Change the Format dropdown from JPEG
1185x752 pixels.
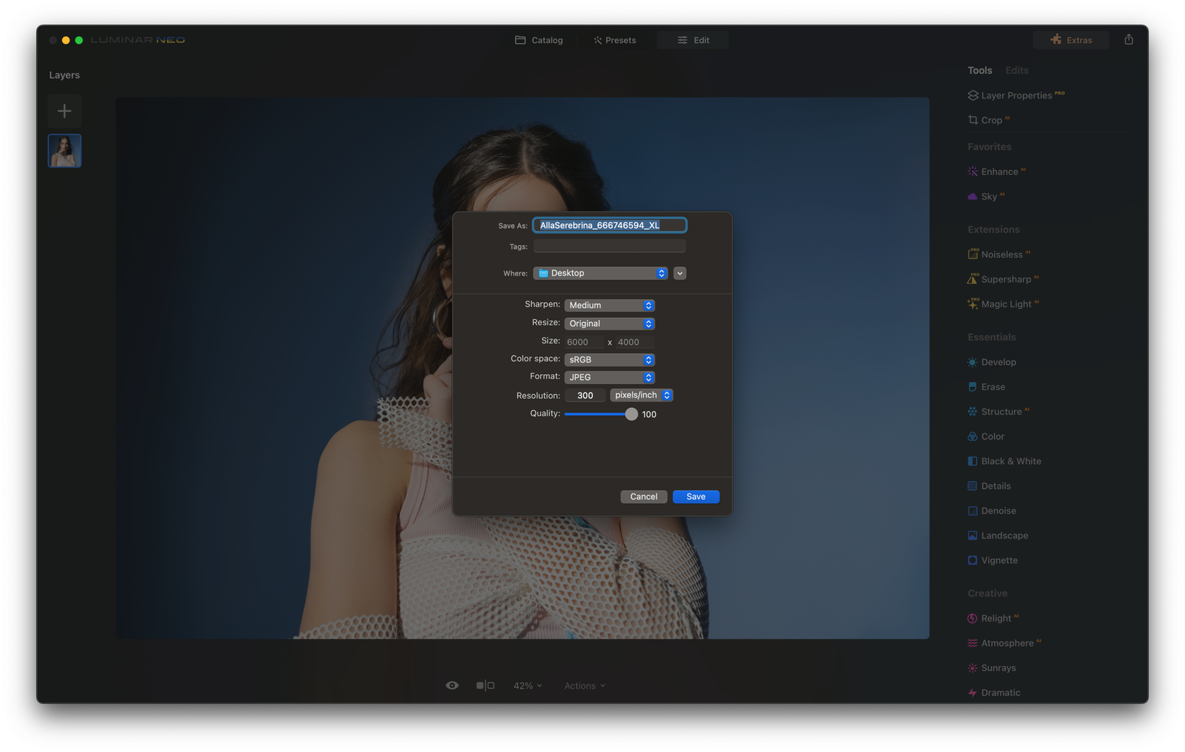pyautogui.click(x=609, y=377)
